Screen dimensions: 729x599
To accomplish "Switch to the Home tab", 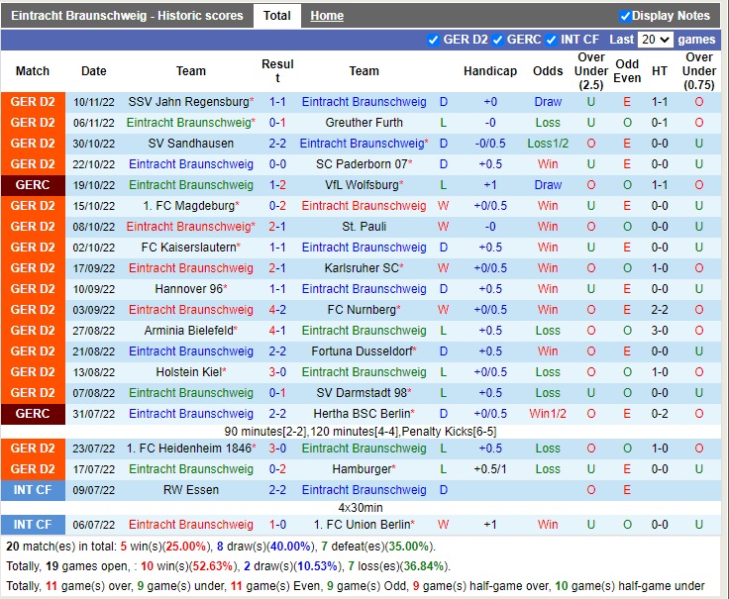I will [327, 16].
